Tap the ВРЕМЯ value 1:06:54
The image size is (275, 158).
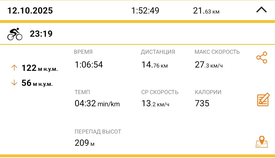click(89, 65)
